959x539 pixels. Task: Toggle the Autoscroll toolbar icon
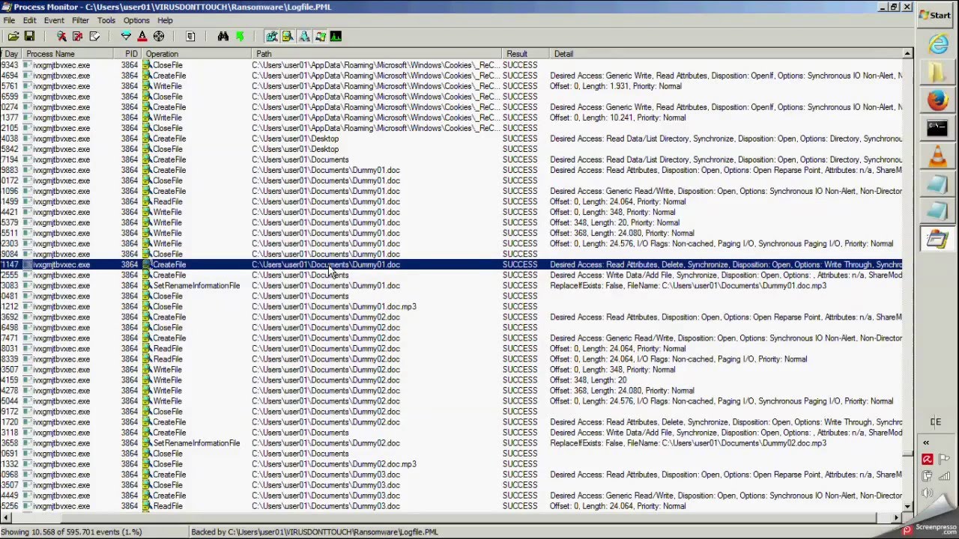click(77, 36)
